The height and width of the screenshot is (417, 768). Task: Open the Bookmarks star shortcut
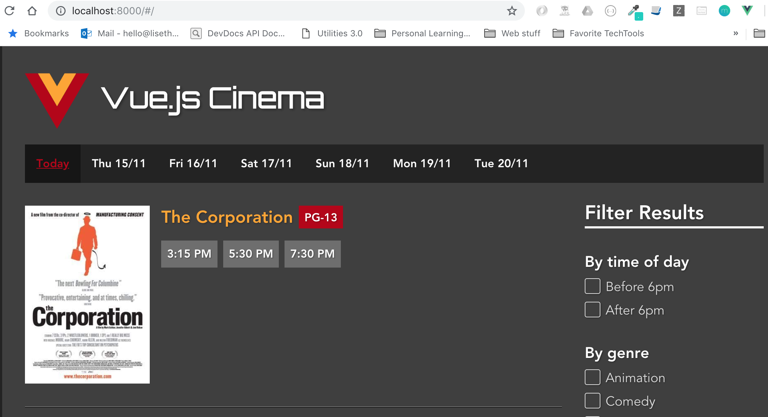tap(39, 33)
